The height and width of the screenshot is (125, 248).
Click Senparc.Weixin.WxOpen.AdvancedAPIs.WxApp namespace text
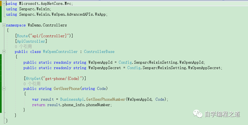coord(63,14)
